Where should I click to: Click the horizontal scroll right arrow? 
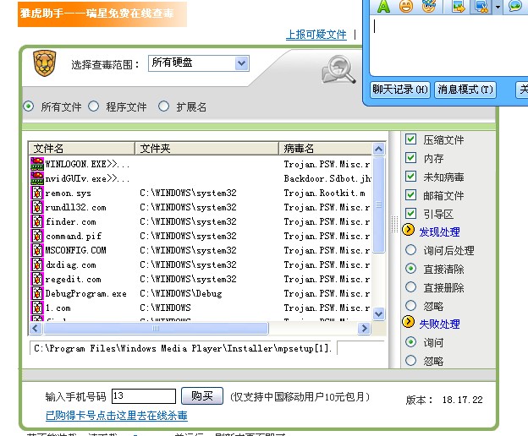[364, 328]
